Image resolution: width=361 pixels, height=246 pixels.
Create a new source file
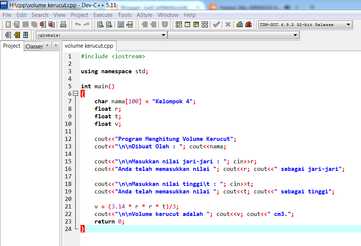(8, 24)
